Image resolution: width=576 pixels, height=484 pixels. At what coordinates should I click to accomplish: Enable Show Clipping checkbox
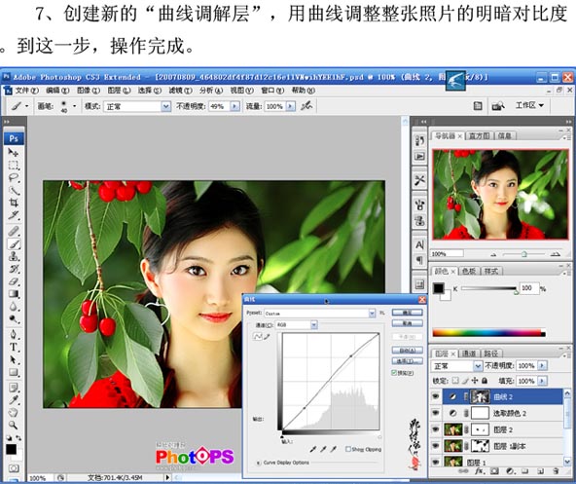(x=348, y=449)
